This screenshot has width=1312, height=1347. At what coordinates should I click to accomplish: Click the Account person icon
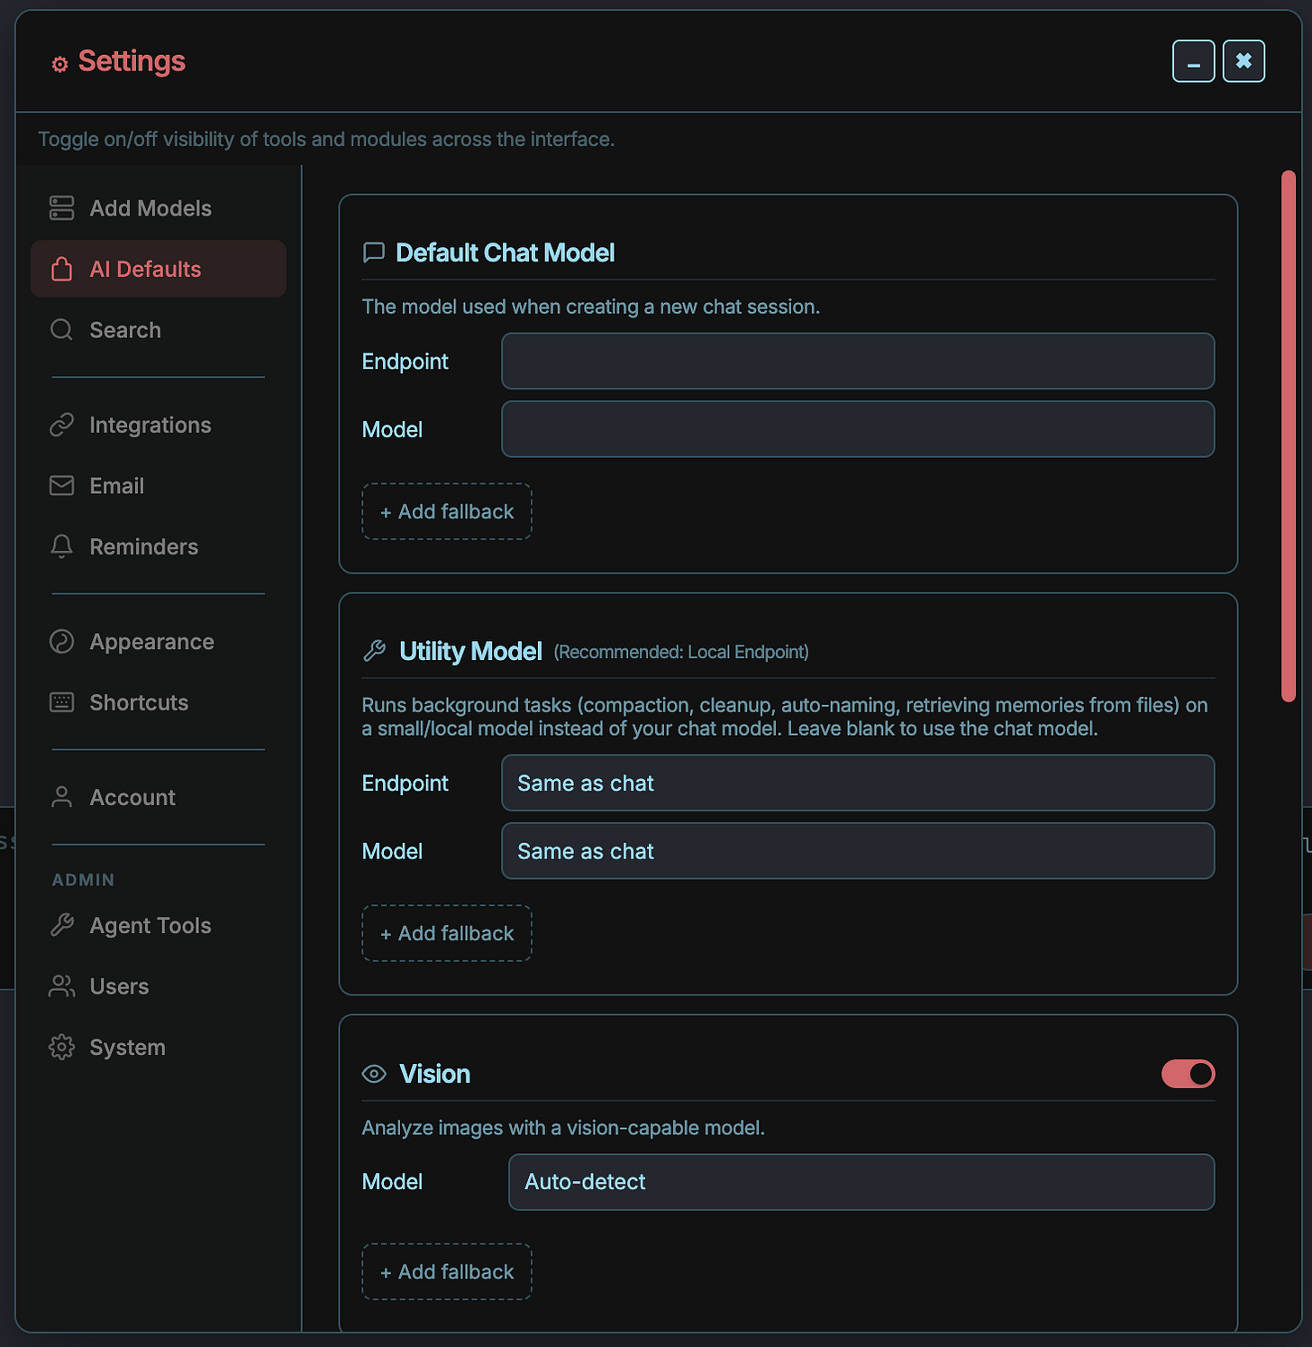click(x=61, y=797)
